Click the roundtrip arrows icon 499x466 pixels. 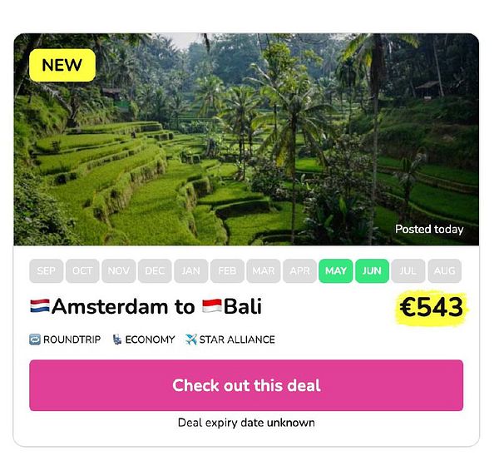point(35,340)
